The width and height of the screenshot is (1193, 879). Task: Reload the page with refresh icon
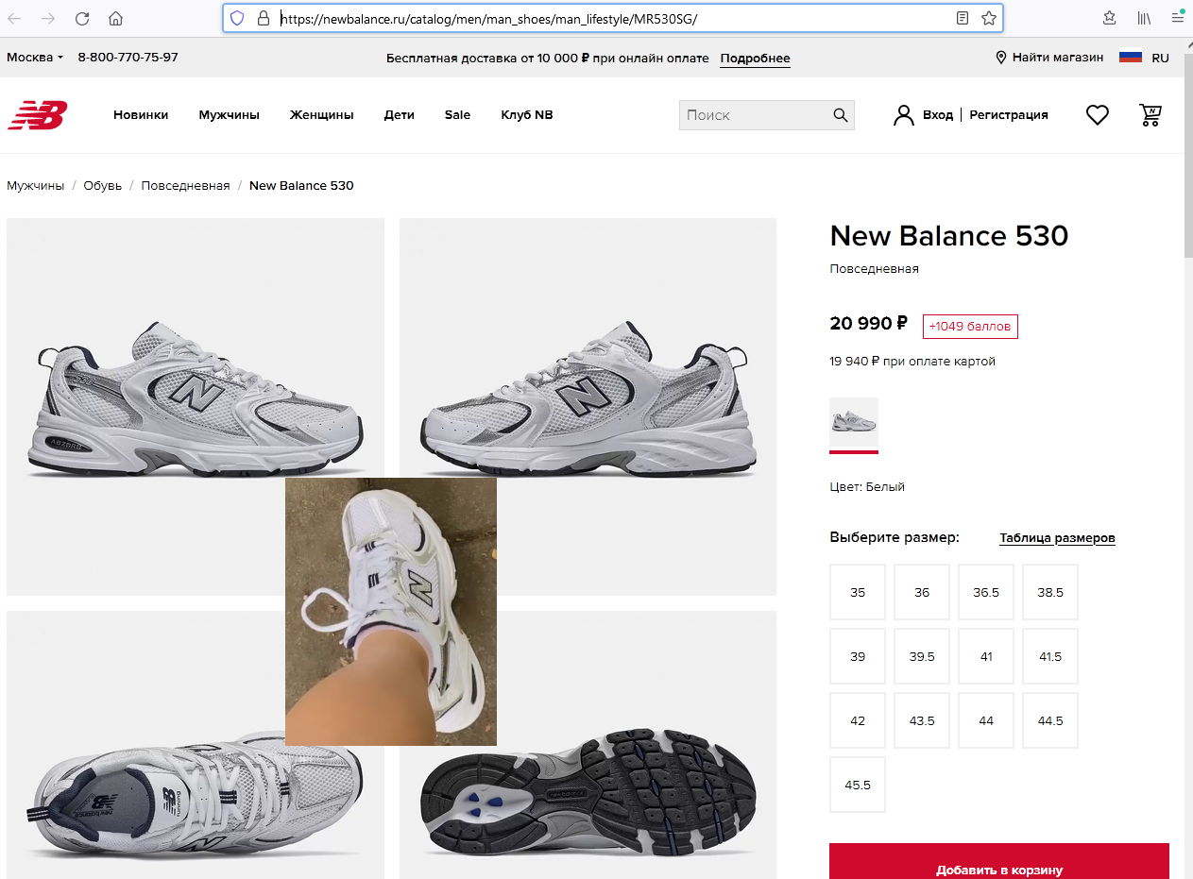(82, 18)
